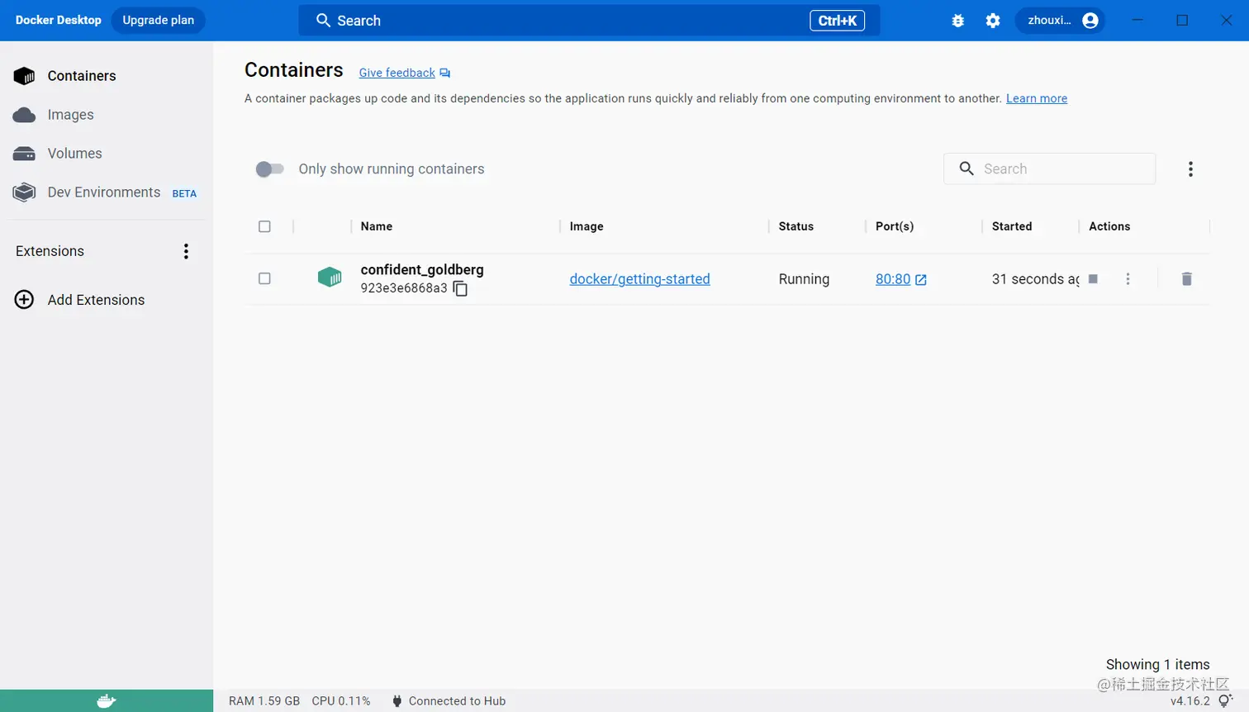Click the Running status cell
The image size is (1249, 712).
[804, 279]
